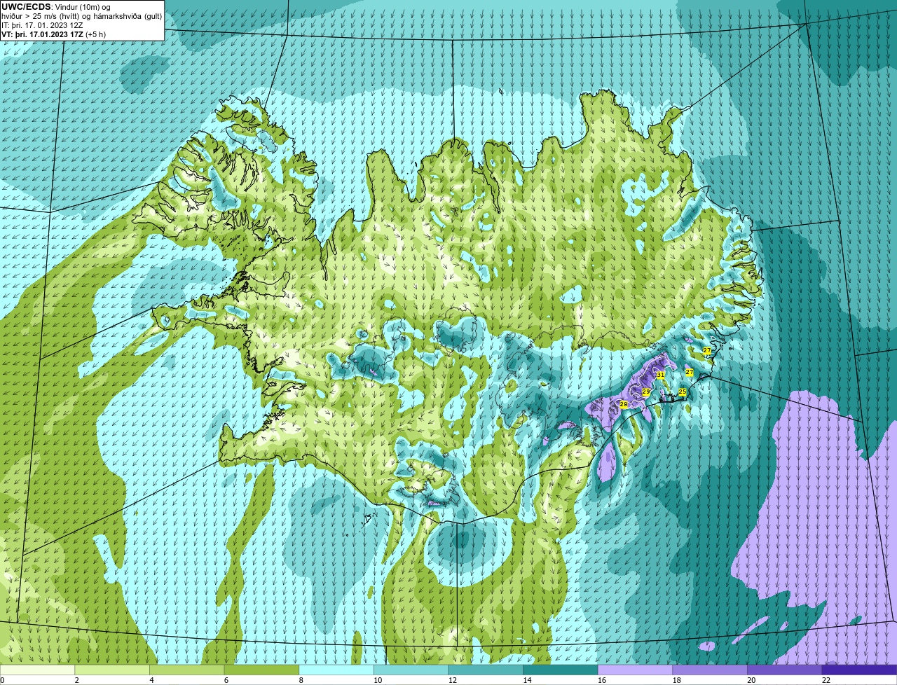
Task: Click the legend scale value 2
Action: (x=76, y=680)
